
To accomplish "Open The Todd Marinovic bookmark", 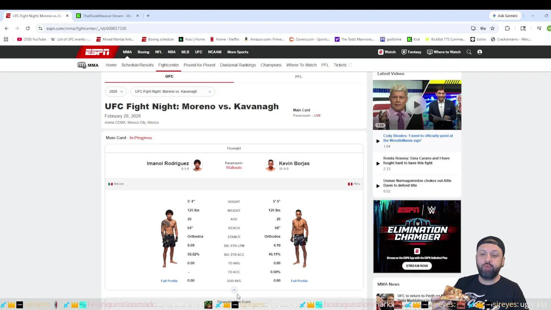I will tap(355, 39).
